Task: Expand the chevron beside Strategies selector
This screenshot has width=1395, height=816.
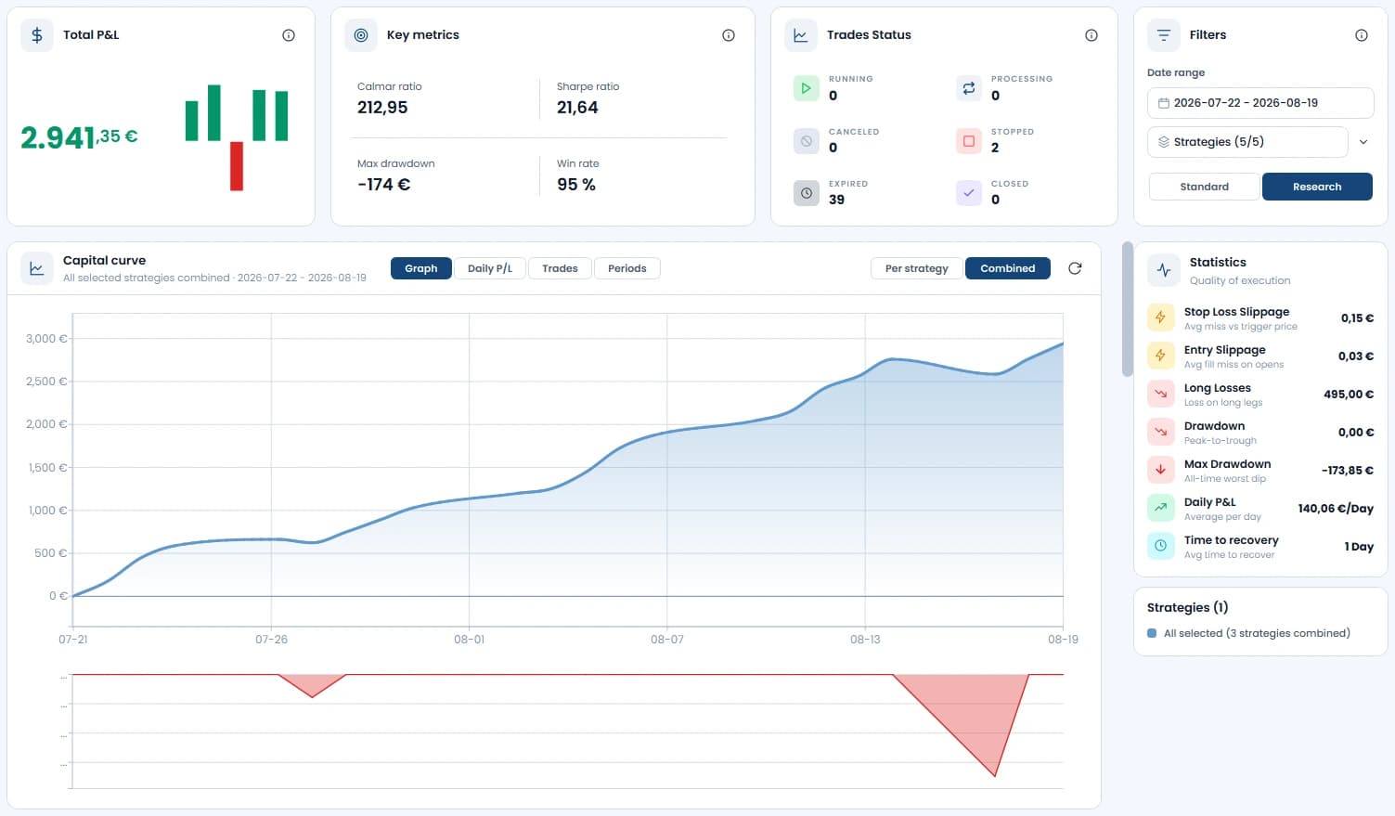Action: (1363, 142)
